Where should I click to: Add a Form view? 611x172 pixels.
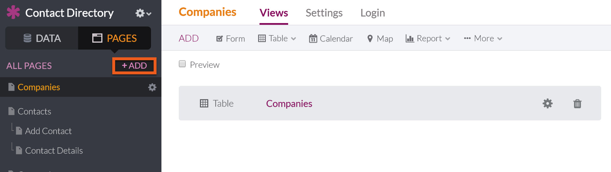[x=230, y=38]
